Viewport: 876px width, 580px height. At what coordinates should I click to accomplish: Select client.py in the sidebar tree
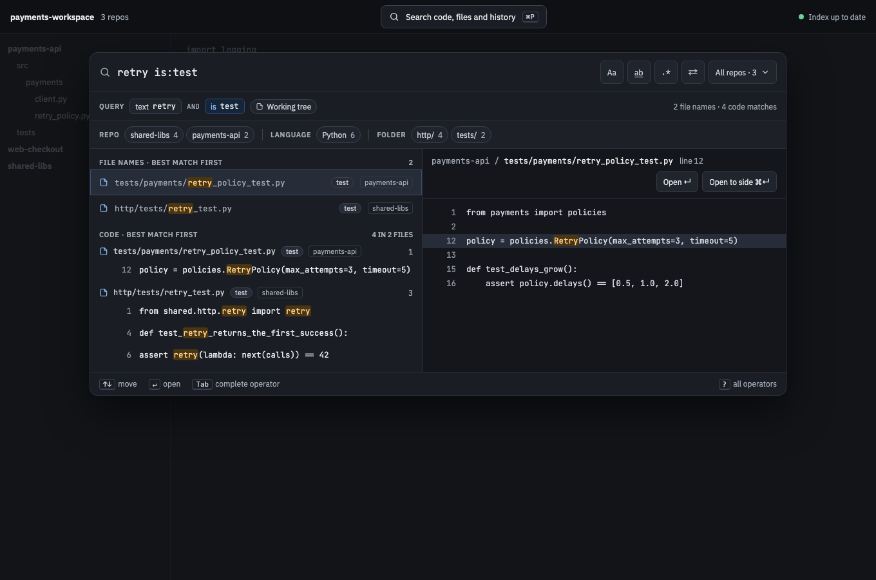click(x=51, y=99)
